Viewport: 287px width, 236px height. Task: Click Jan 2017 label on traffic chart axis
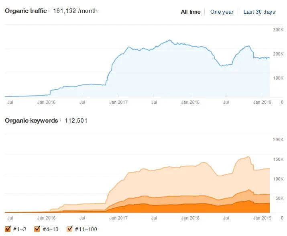[x=118, y=102]
